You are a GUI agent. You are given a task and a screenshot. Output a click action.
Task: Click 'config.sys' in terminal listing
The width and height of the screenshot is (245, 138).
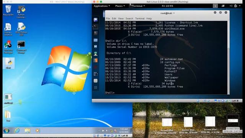tap(172, 62)
